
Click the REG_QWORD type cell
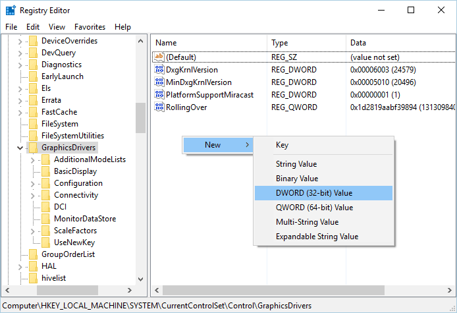(294, 107)
